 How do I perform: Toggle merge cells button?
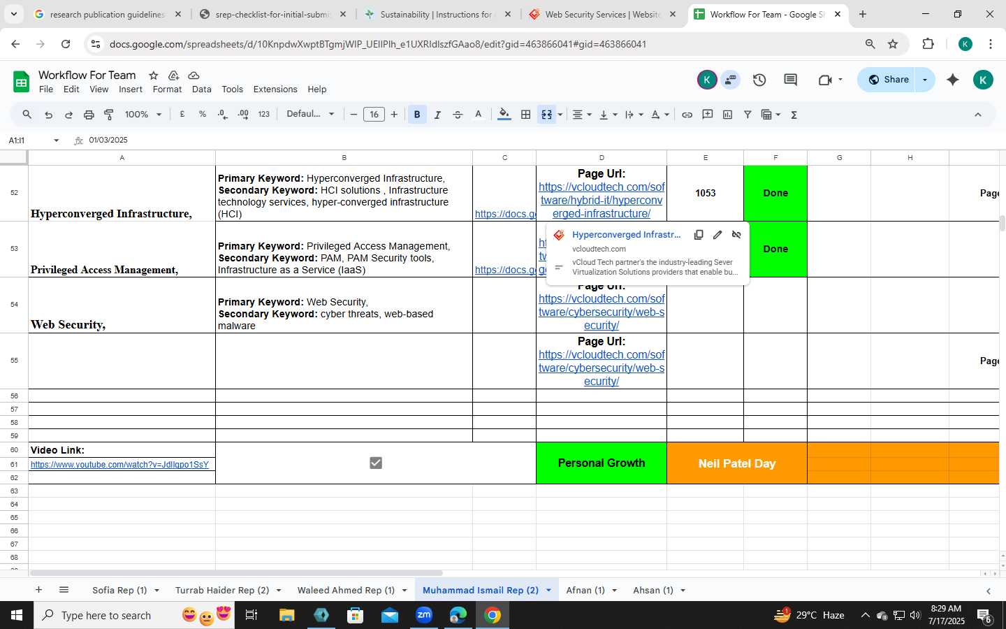tap(546, 115)
